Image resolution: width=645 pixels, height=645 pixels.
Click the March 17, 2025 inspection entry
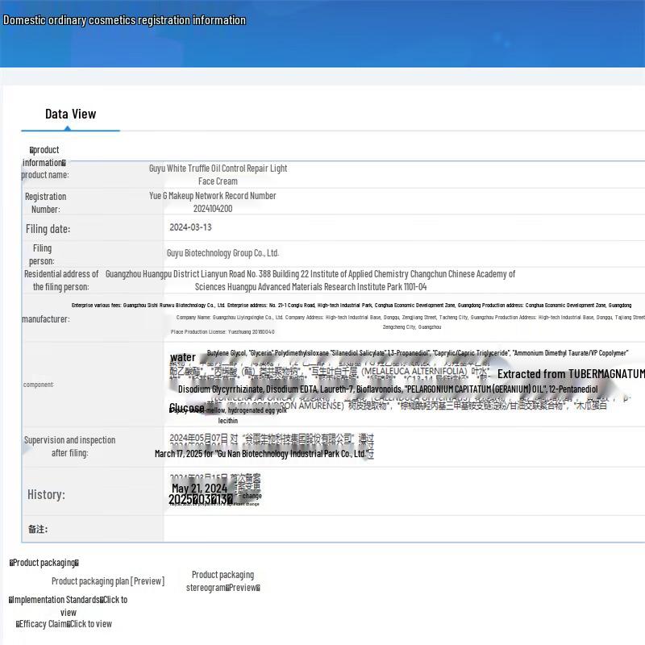(x=264, y=454)
